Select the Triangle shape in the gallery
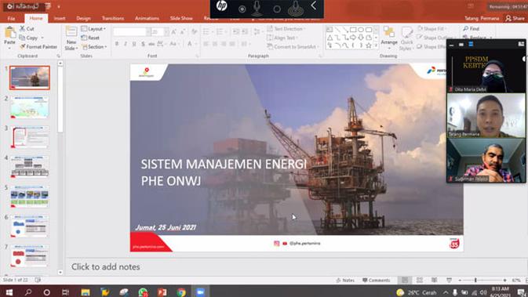 pos(330,38)
